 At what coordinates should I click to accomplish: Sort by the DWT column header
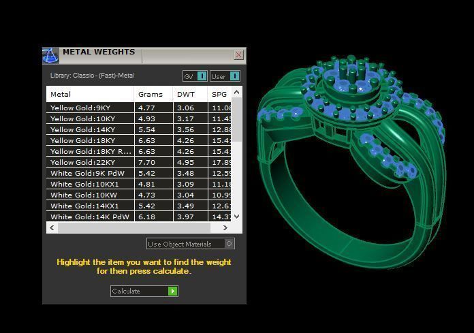tap(190, 94)
